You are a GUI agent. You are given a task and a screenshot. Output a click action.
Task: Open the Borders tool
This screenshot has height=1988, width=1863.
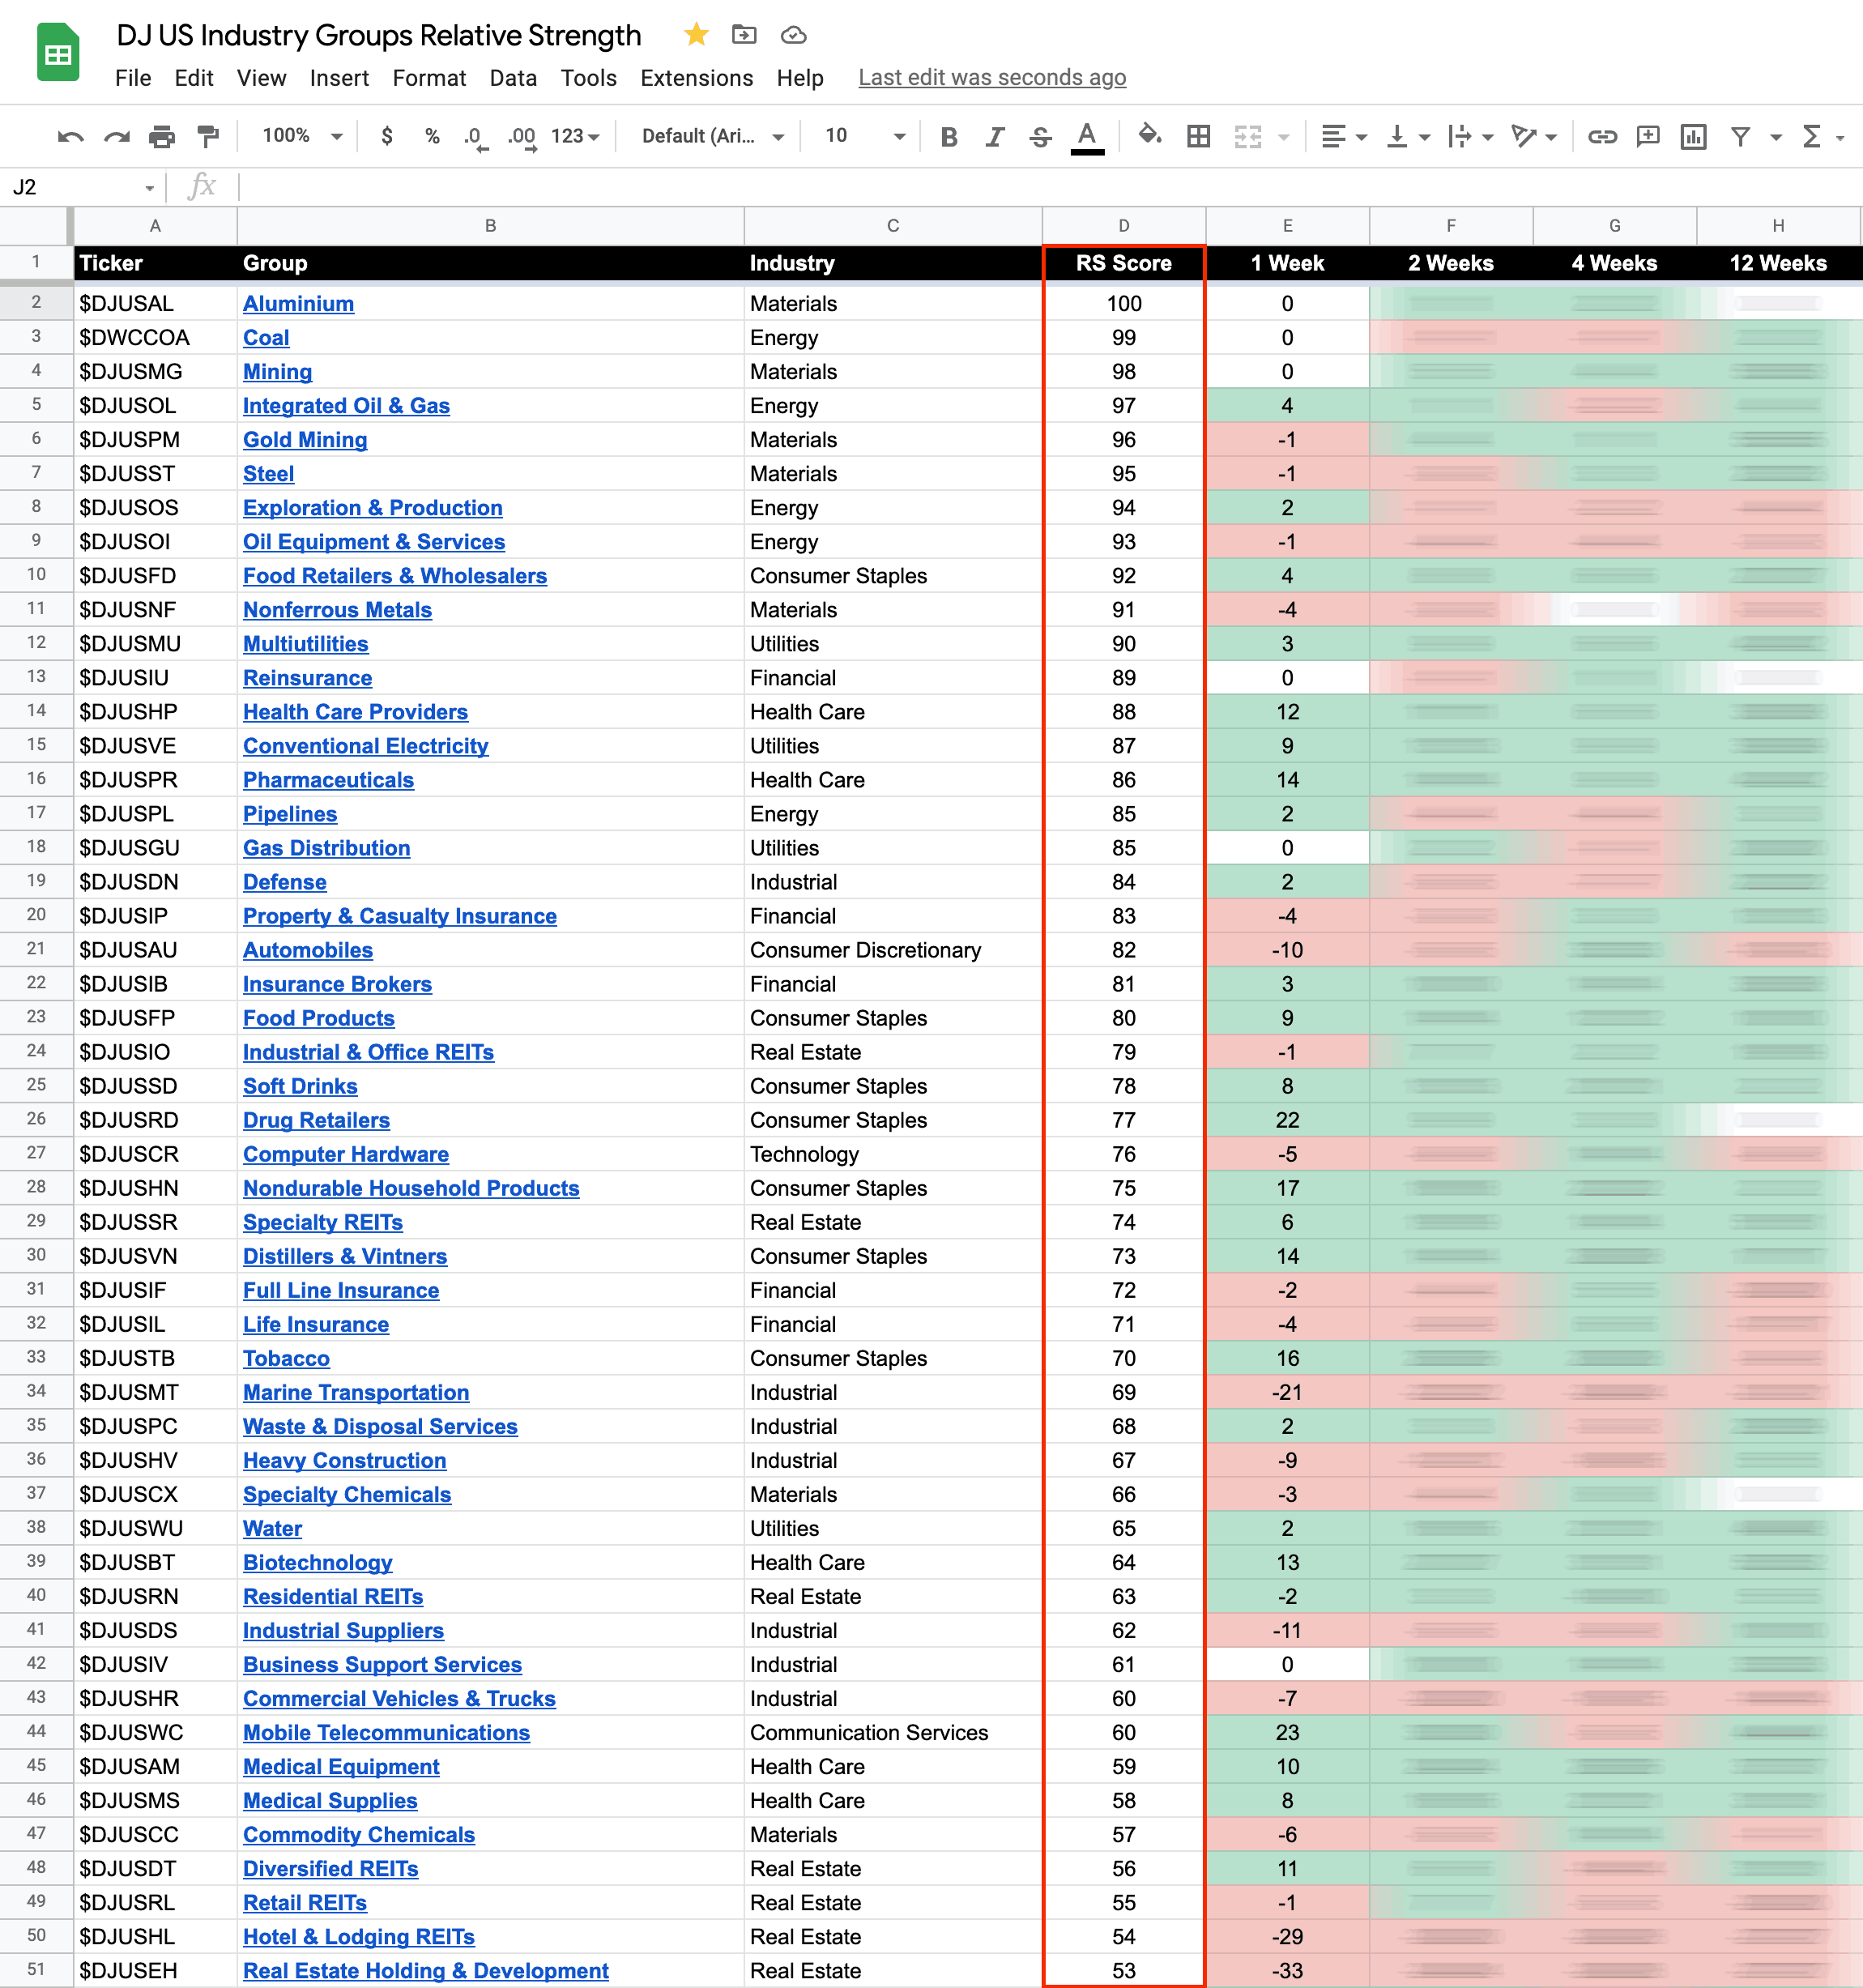[x=1198, y=136]
